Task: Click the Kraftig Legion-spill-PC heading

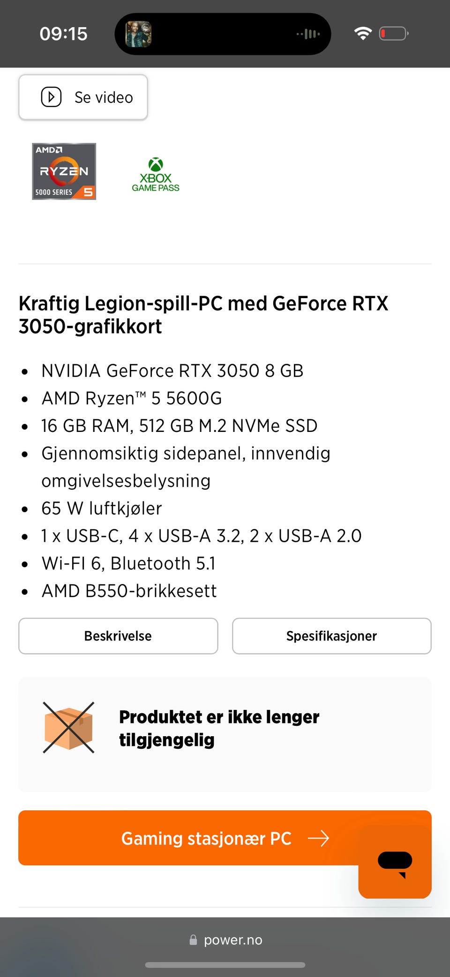Action: click(x=203, y=315)
